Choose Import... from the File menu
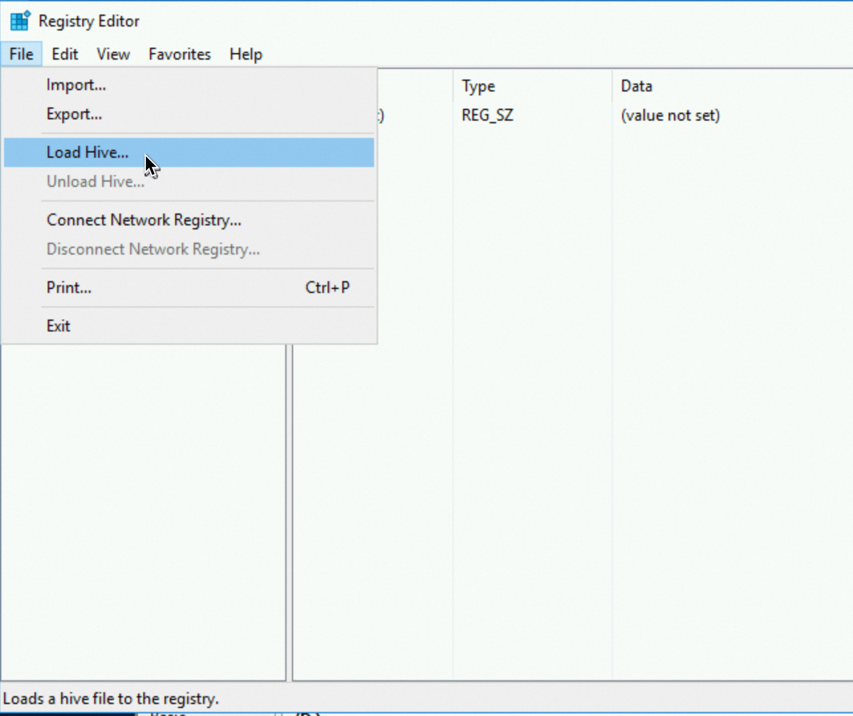This screenshot has width=853, height=716. pos(189,85)
